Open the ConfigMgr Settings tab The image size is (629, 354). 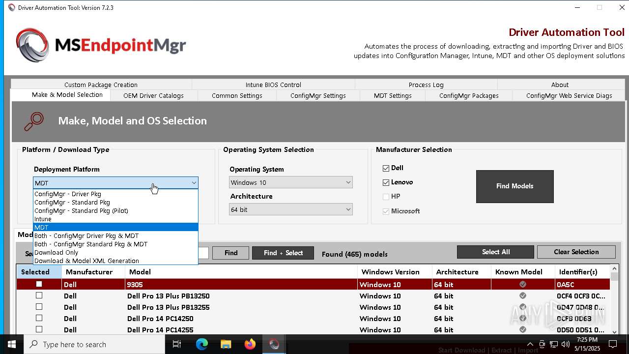click(318, 95)
